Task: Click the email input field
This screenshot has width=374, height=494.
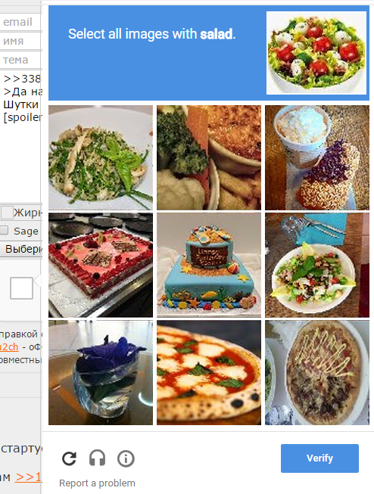Action: [20, 22]
